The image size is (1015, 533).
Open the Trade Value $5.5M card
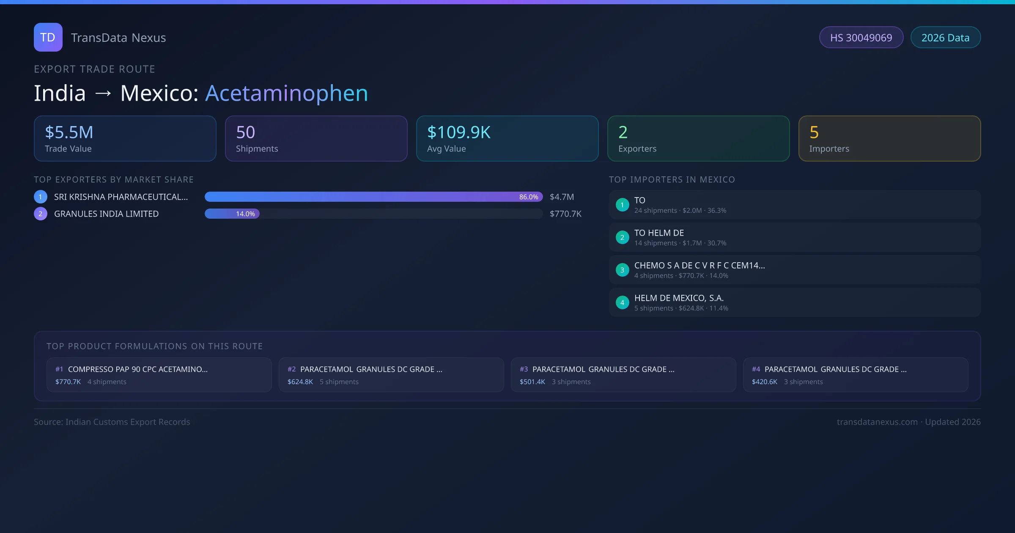click(125, 138)
